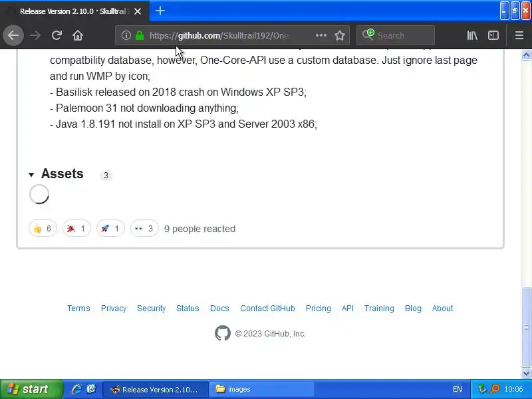
Task: Open the Security footer link
Action: [x=152, y=308]
